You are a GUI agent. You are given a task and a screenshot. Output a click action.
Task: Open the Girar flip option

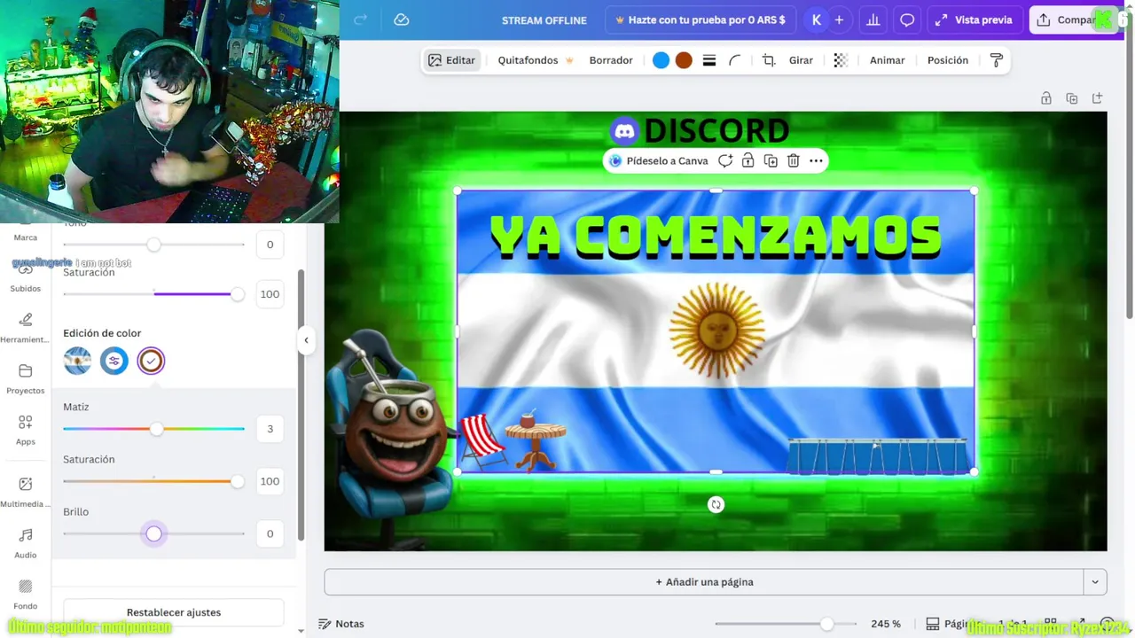tap(801, 60)
